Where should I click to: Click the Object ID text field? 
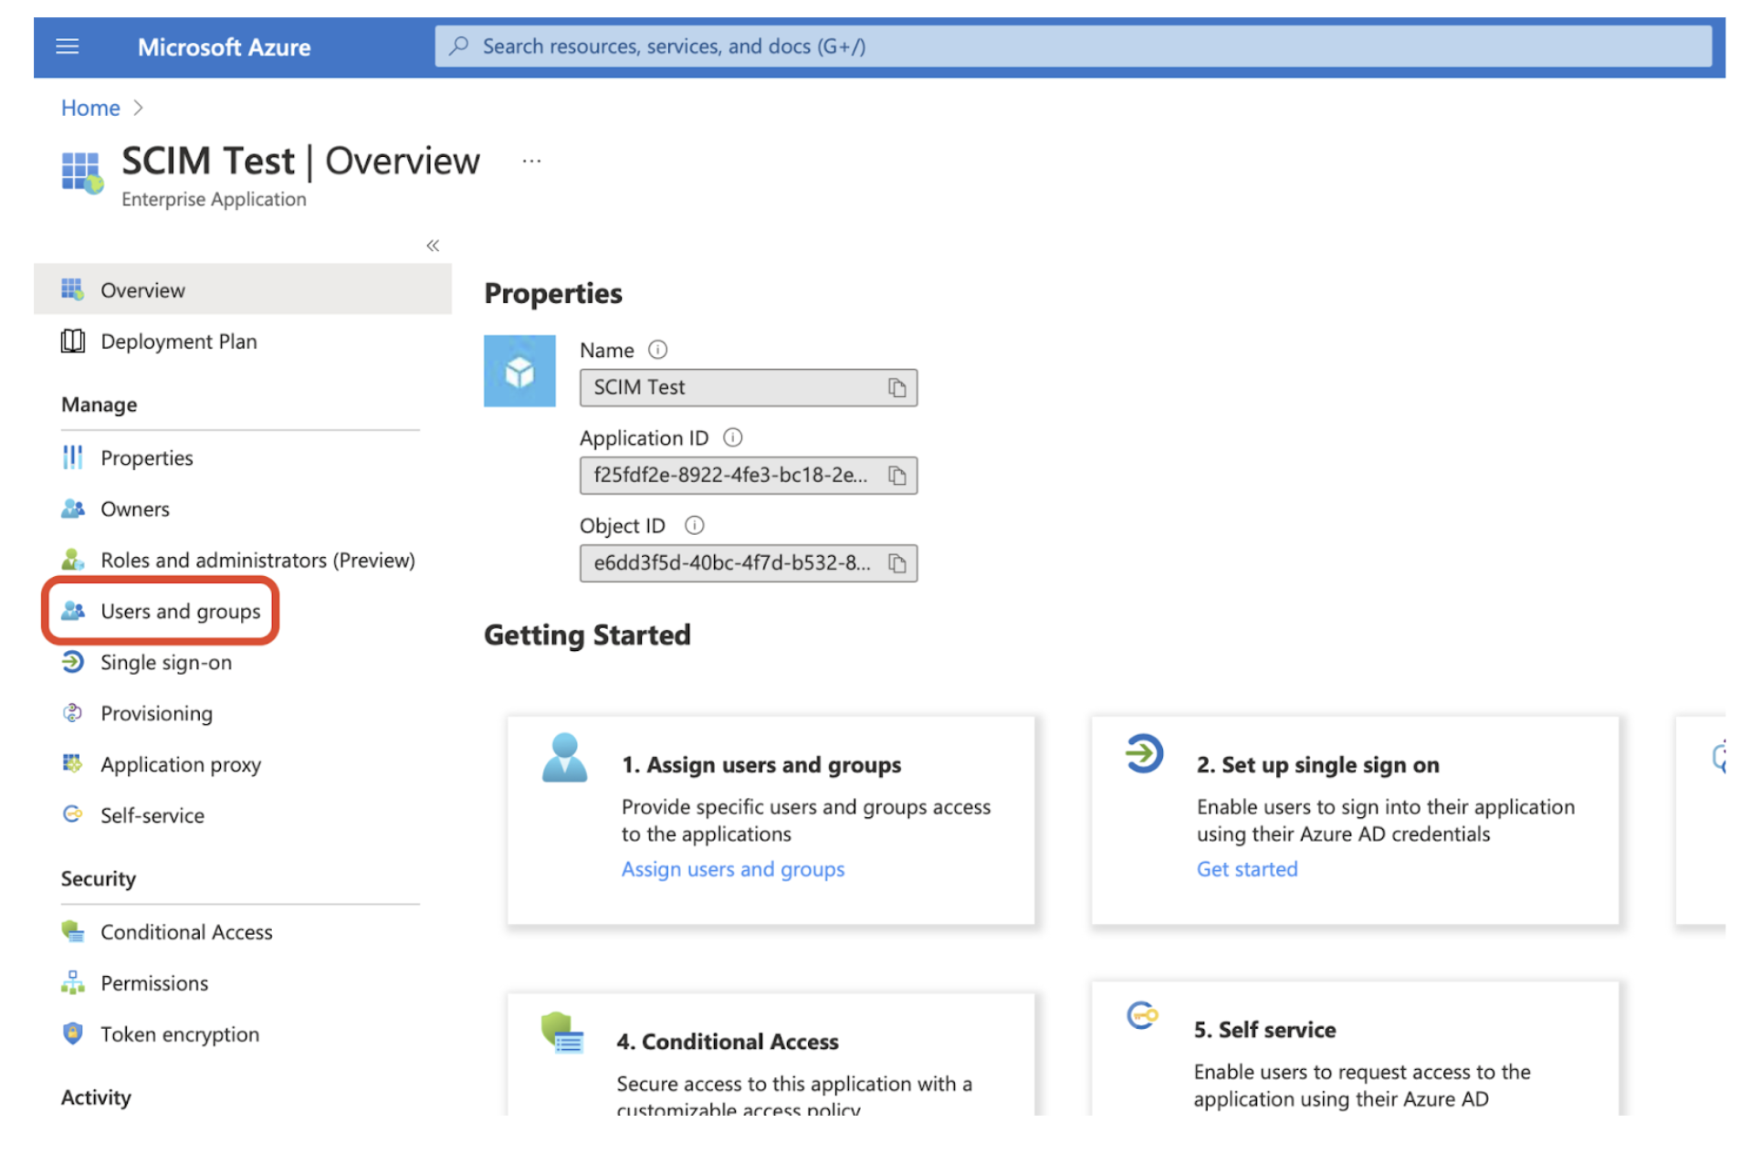(x=749, y=563)
